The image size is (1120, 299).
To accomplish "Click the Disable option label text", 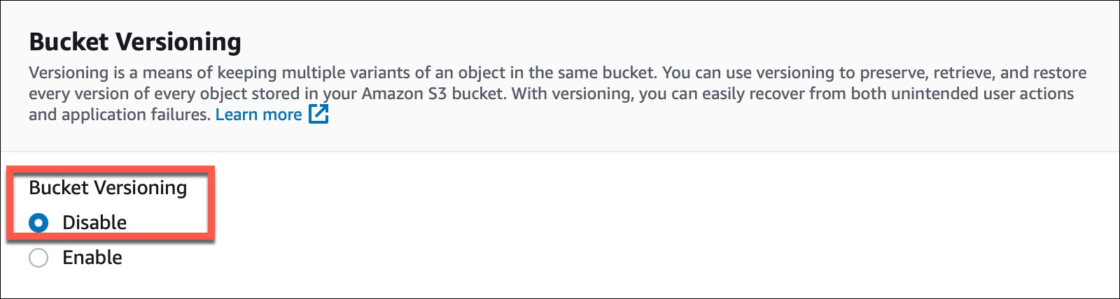I will [94, 222].
